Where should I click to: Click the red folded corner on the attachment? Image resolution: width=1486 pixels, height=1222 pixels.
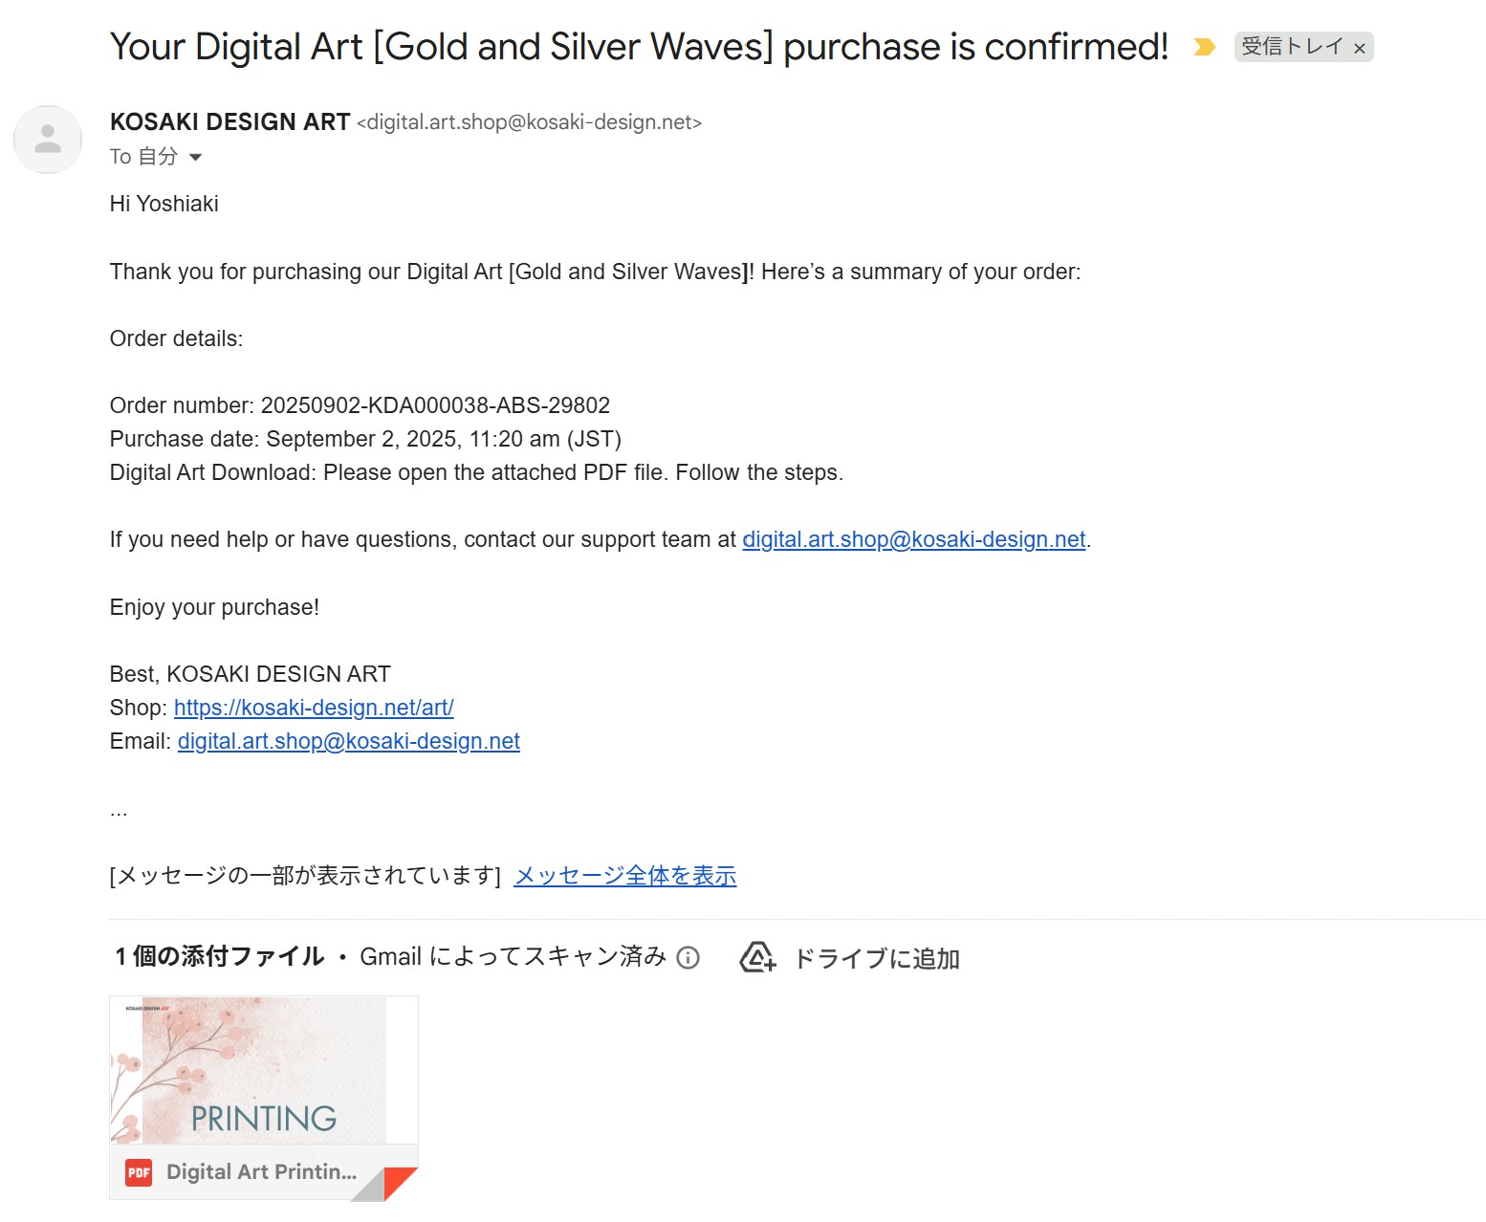(x=401, y=1181)
